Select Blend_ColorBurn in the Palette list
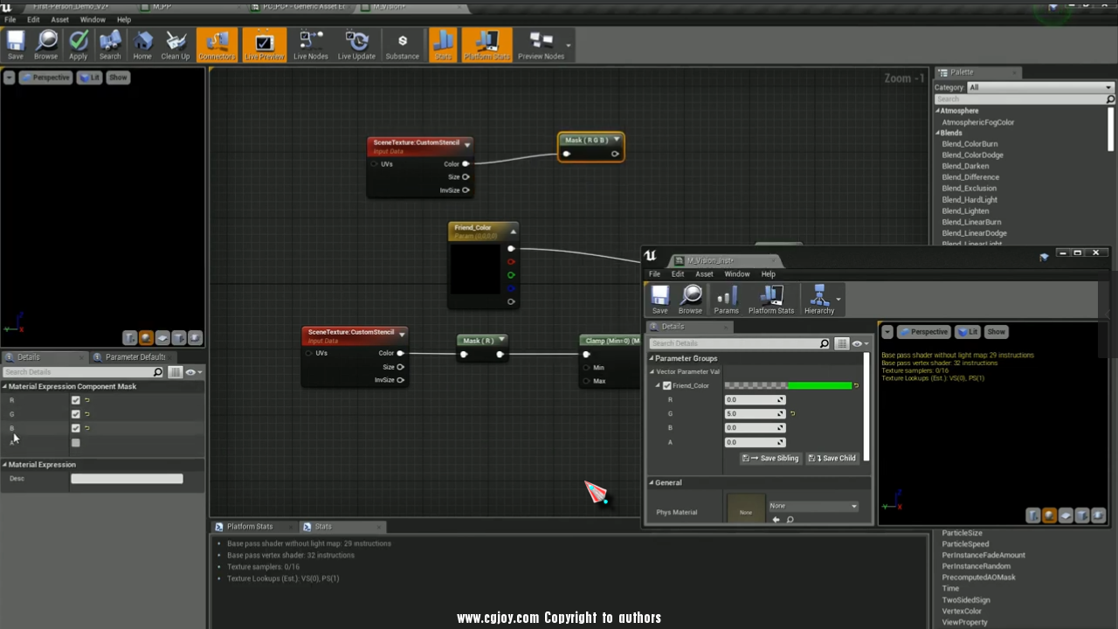The width and height of the screenshot is (1118, 629). point(970,144)
